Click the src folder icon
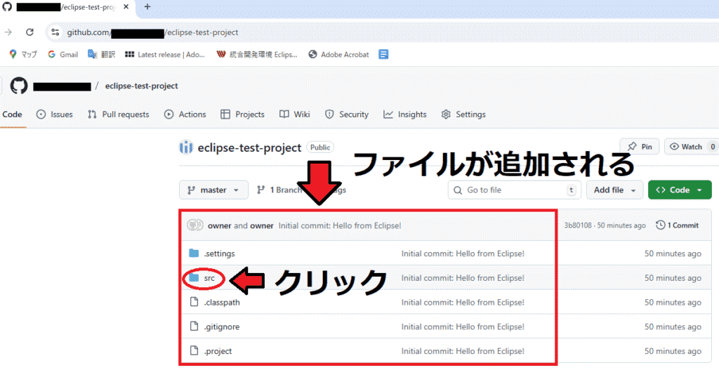The height and width of the screenshot is (370, 719). 194,278
